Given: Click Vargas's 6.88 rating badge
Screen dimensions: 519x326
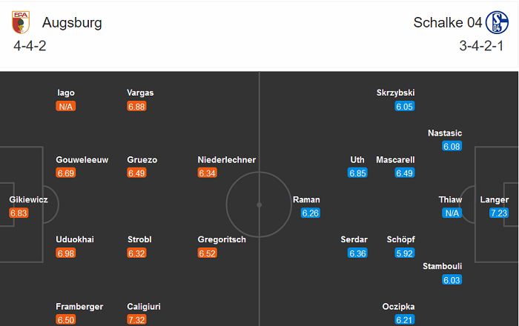Looking at the screenshot, I should 136,107.
